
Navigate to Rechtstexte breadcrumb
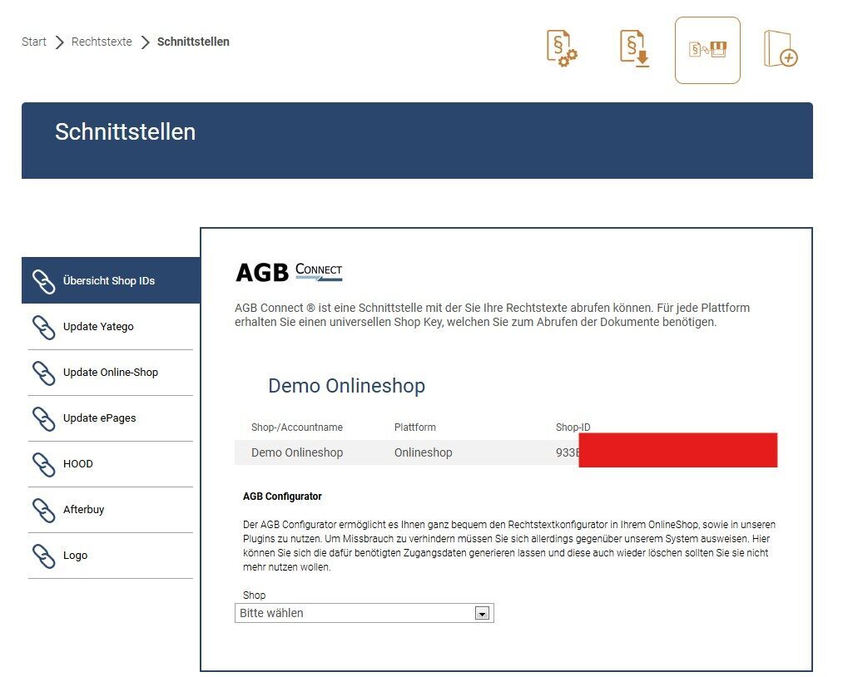(102, 42)
